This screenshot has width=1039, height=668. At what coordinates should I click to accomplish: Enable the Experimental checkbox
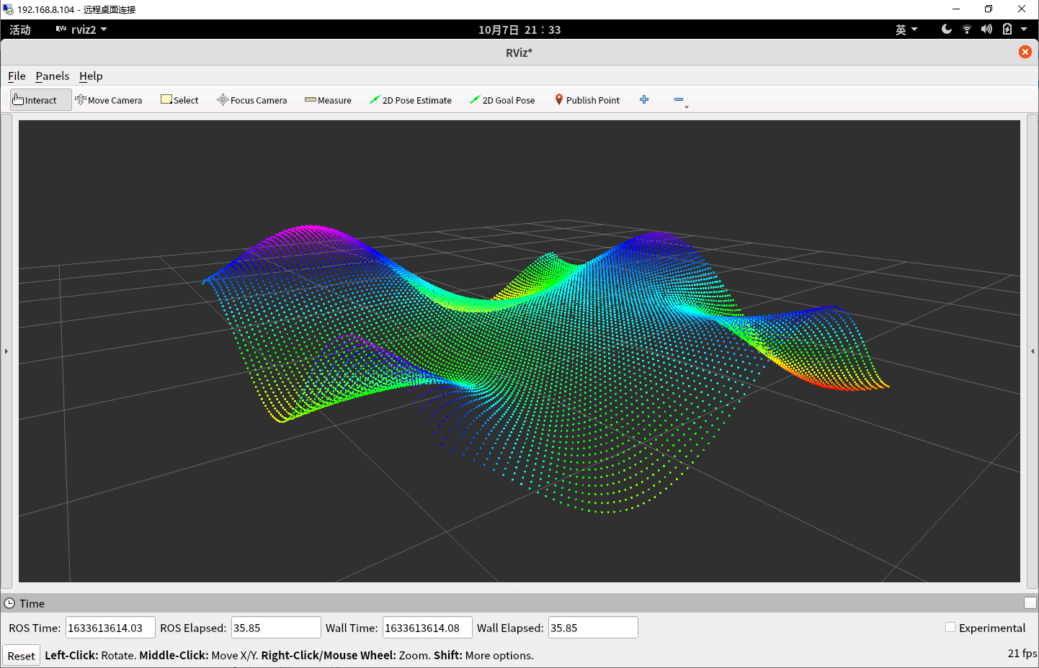click(x=950, y=627)
